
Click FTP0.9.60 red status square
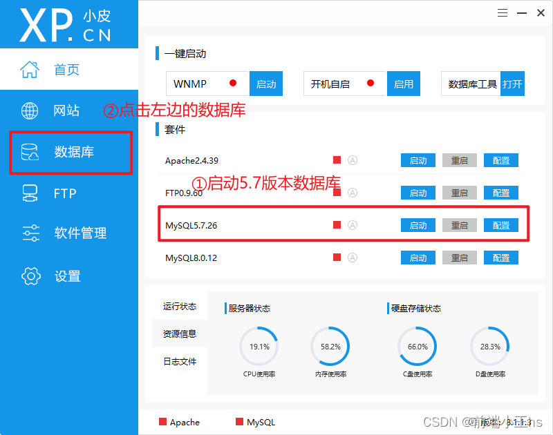(337, 193)
